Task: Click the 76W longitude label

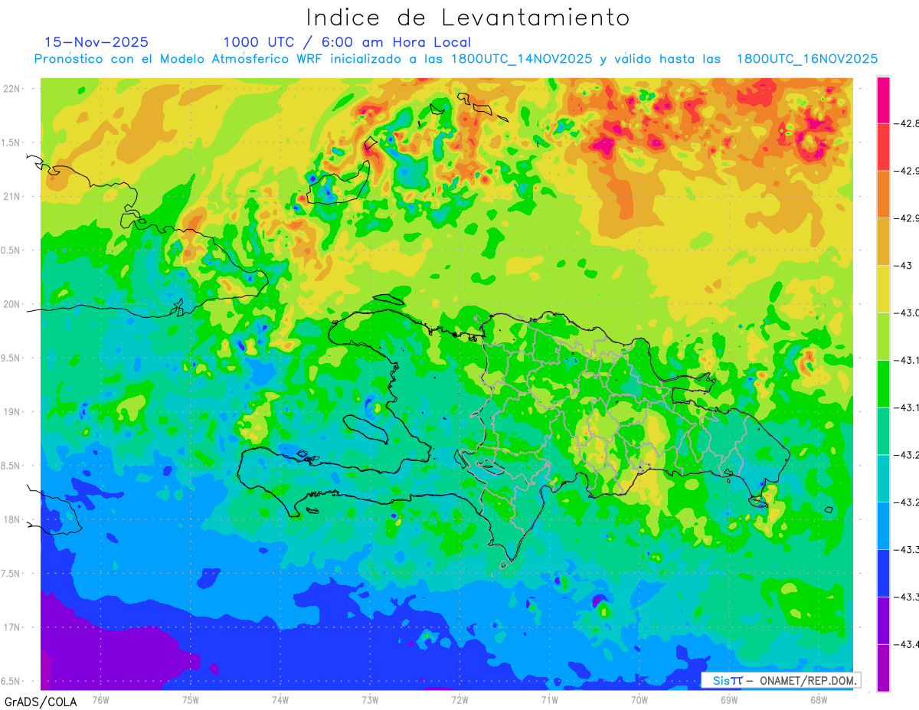Action: (x=100, y=699)
